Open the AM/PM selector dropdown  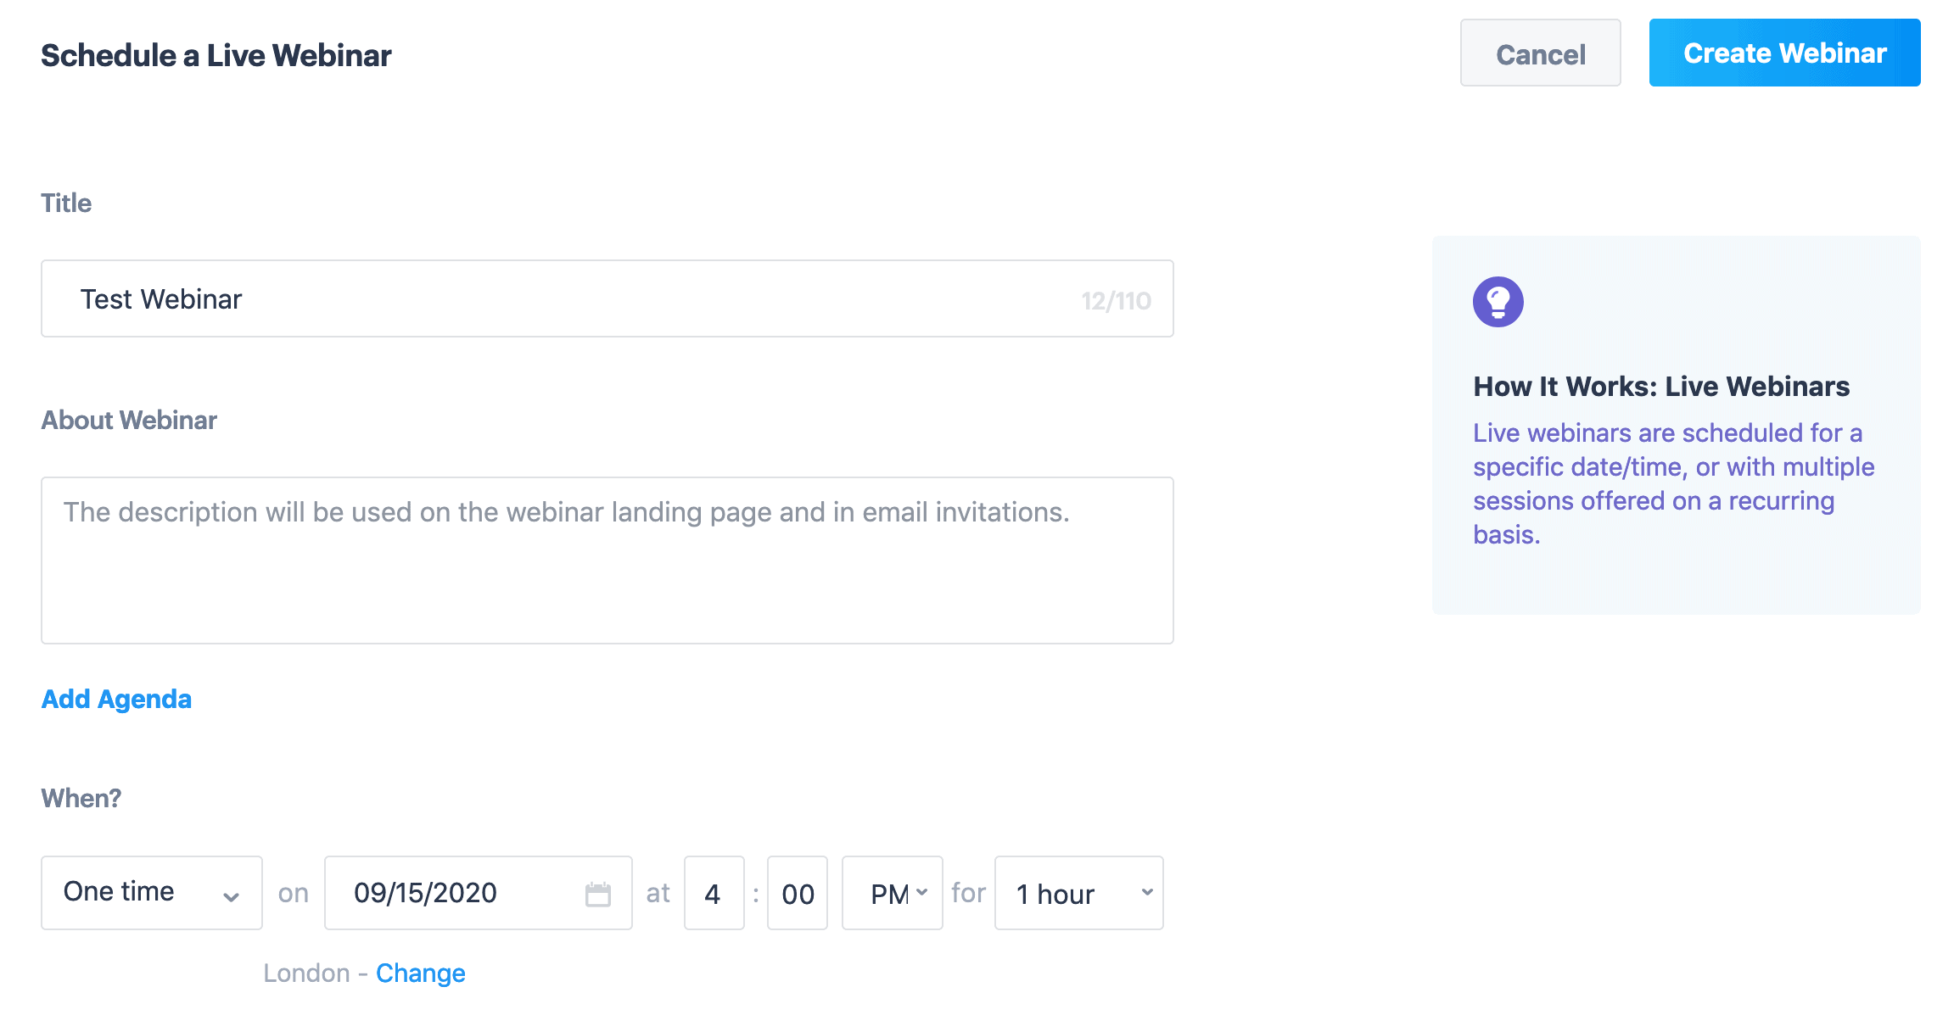pos(893,893)
